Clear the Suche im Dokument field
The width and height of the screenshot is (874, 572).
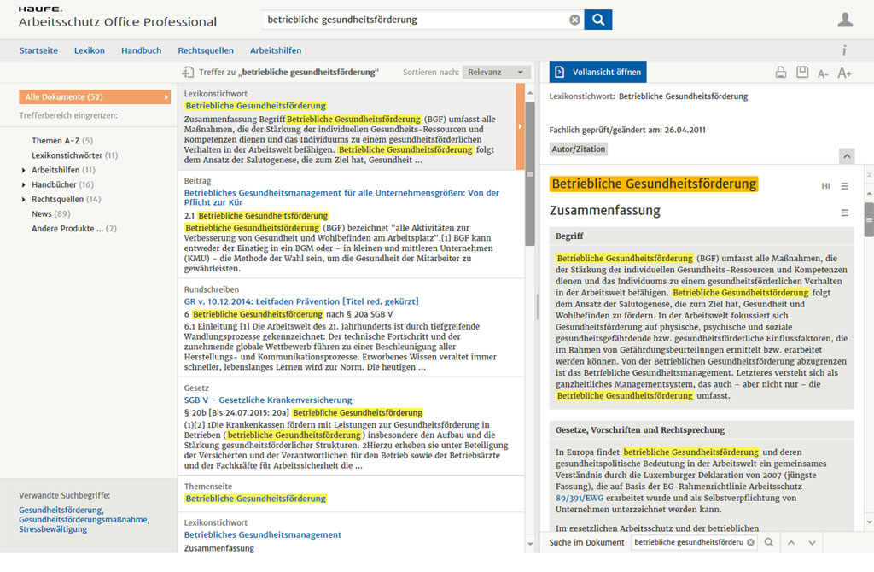click(x=750, y=542)
